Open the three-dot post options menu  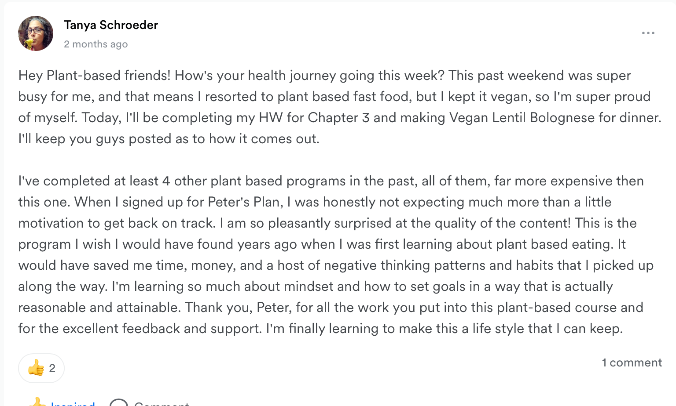pyautogui.click(x=648, y=33)
